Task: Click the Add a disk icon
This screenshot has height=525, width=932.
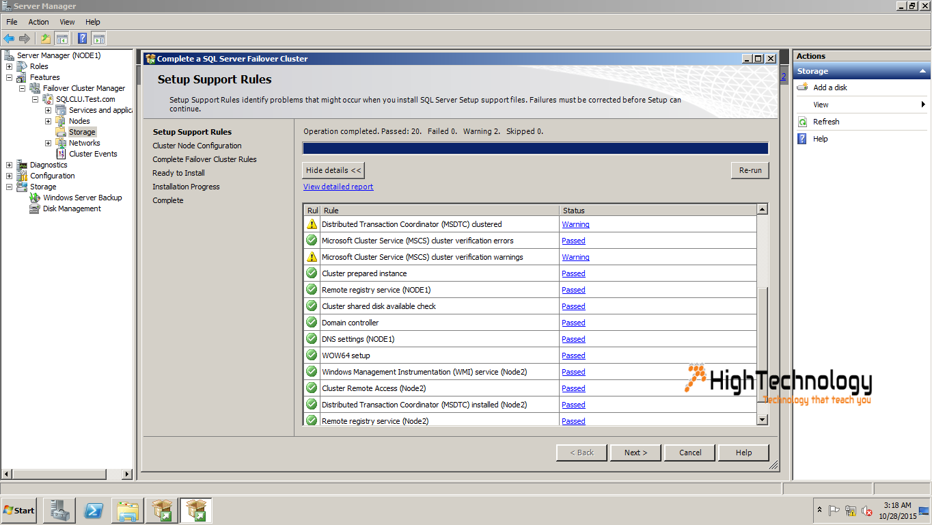Action: point(802,87)
